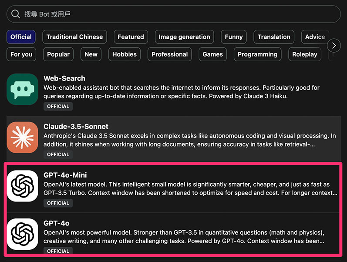Show Roleplay category bots
This screenshot has height=262, width=347.
(x=305, y=54)
